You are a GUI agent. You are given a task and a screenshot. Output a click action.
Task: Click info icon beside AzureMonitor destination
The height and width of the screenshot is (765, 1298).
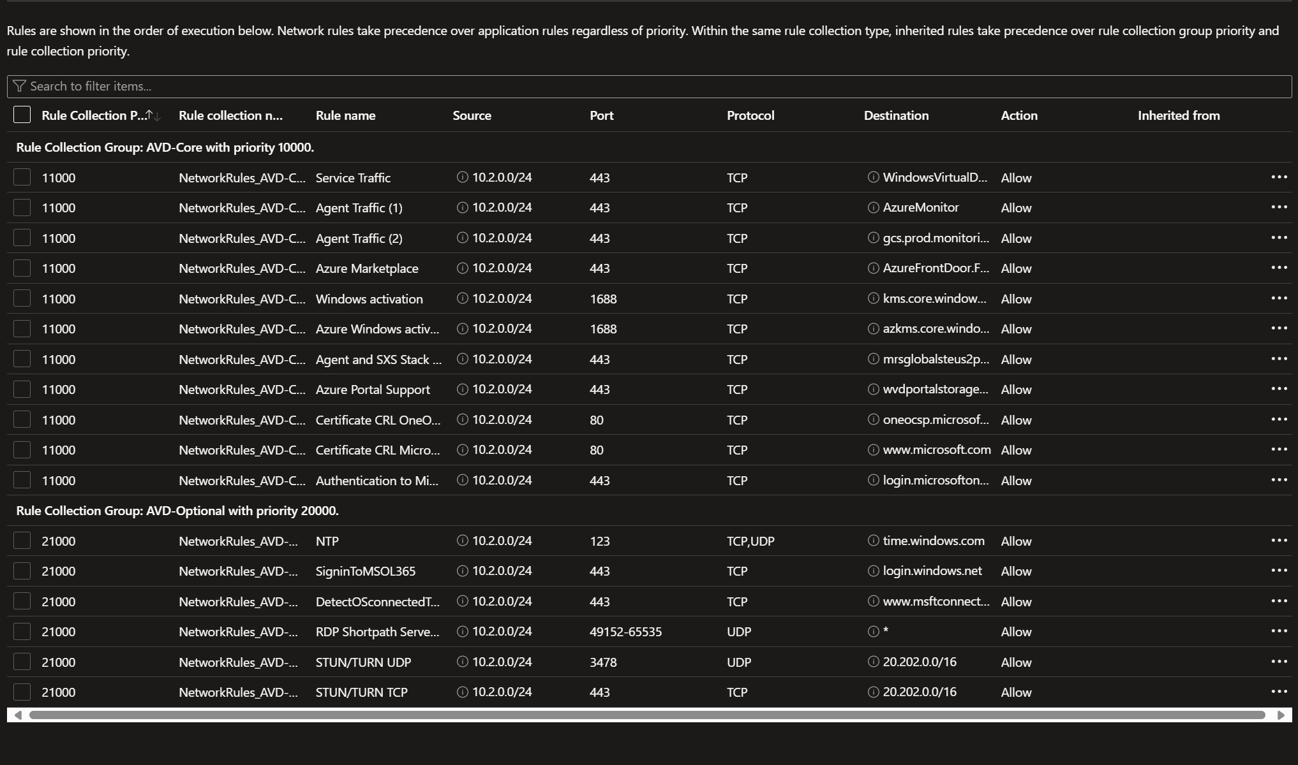tap(873, 208)
